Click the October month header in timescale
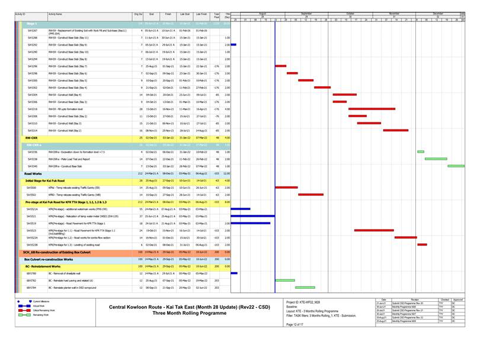The width and height of the screenshot is (493, 348). (350, 13)
